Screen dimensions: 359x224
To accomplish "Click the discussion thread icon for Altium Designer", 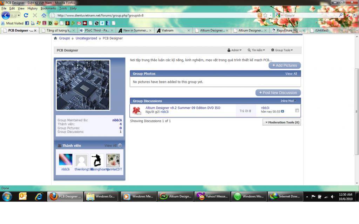I will tap(137, 111).
